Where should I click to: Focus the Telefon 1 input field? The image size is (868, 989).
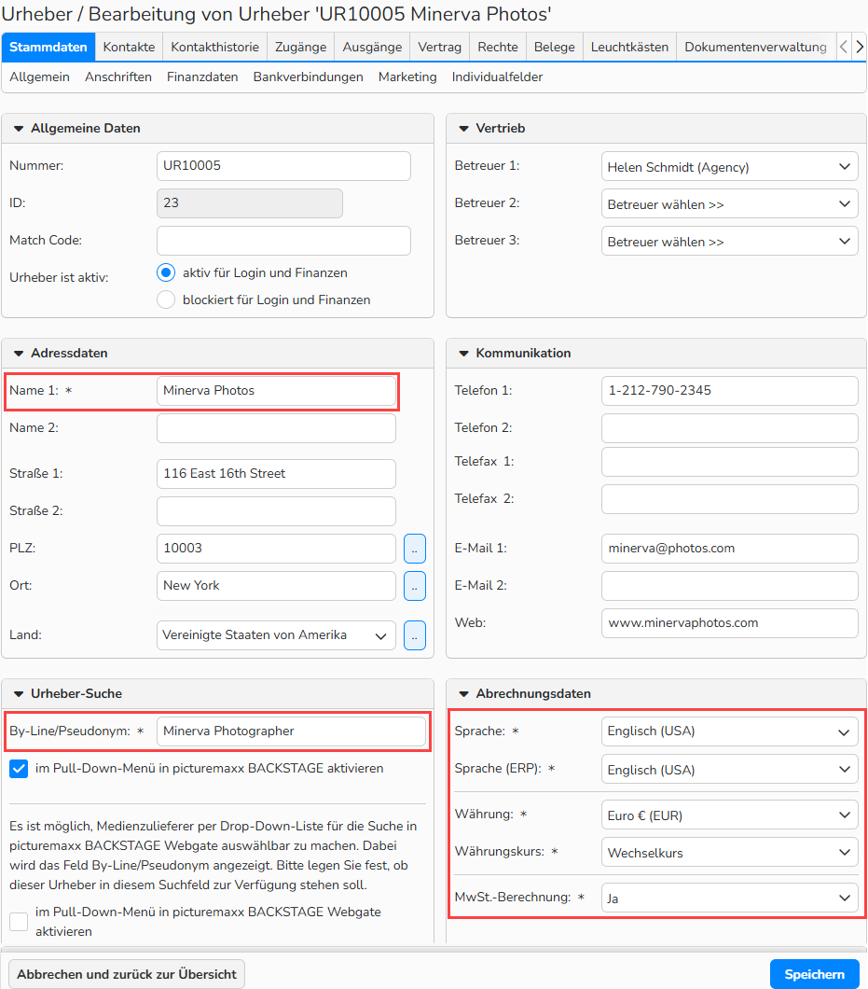click(x=729, y=390)
